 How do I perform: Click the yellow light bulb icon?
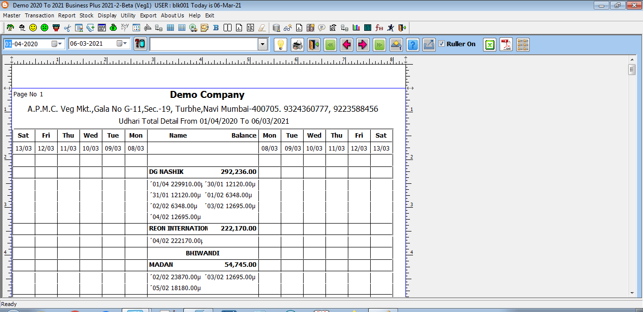coord(281,45)
